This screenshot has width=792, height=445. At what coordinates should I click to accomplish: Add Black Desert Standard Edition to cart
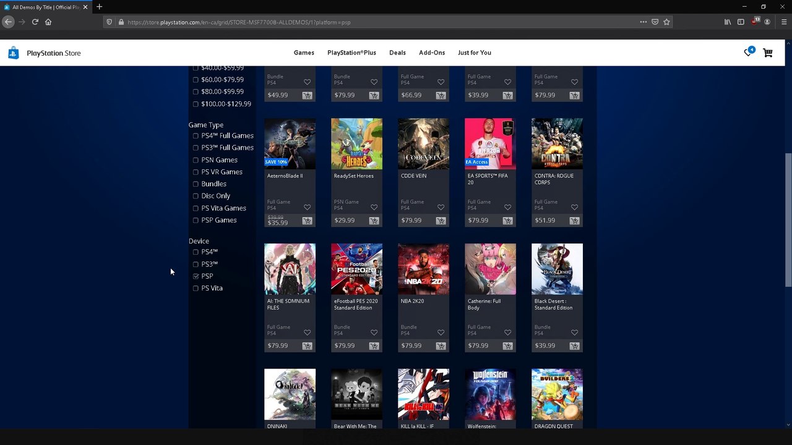pos(574,346)
